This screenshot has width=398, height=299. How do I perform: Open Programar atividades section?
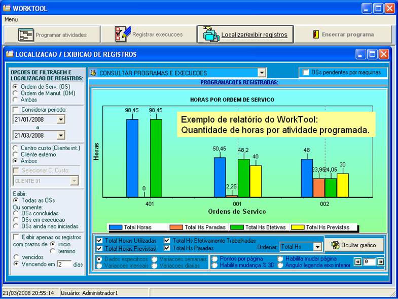tap(53, 35)
